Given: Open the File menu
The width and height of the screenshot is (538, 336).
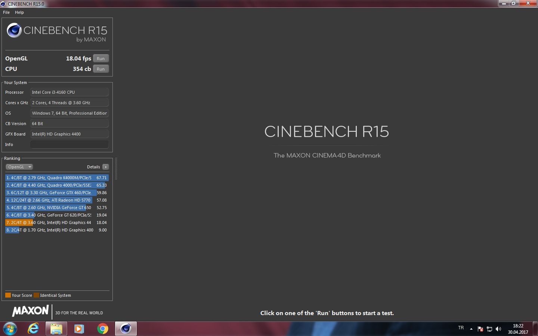Looking at the screenshot, I should click(6, 12).
